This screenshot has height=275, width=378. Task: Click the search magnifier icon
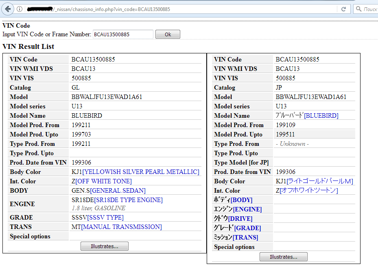coord(359,9)
